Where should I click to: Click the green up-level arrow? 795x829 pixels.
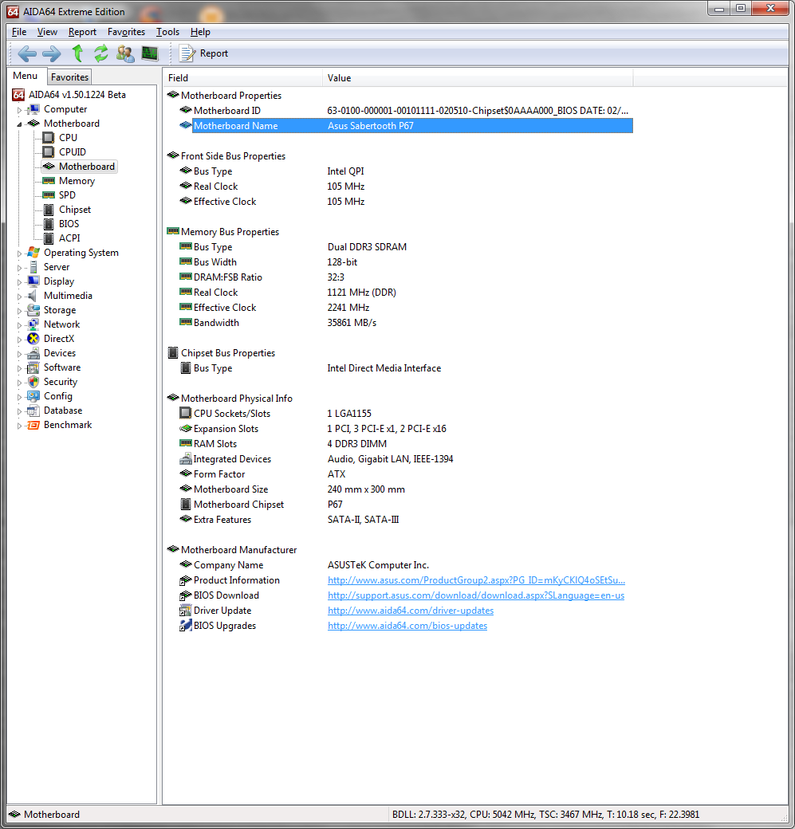tap(77, 53)
